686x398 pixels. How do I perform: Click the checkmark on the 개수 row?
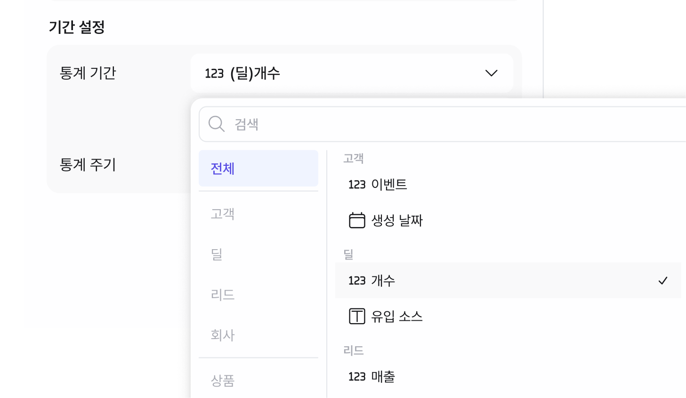(x=663, y=281)
